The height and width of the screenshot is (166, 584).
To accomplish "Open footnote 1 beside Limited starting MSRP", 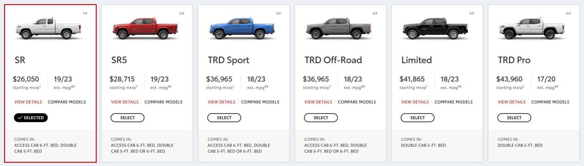I will tap(427, 87).
